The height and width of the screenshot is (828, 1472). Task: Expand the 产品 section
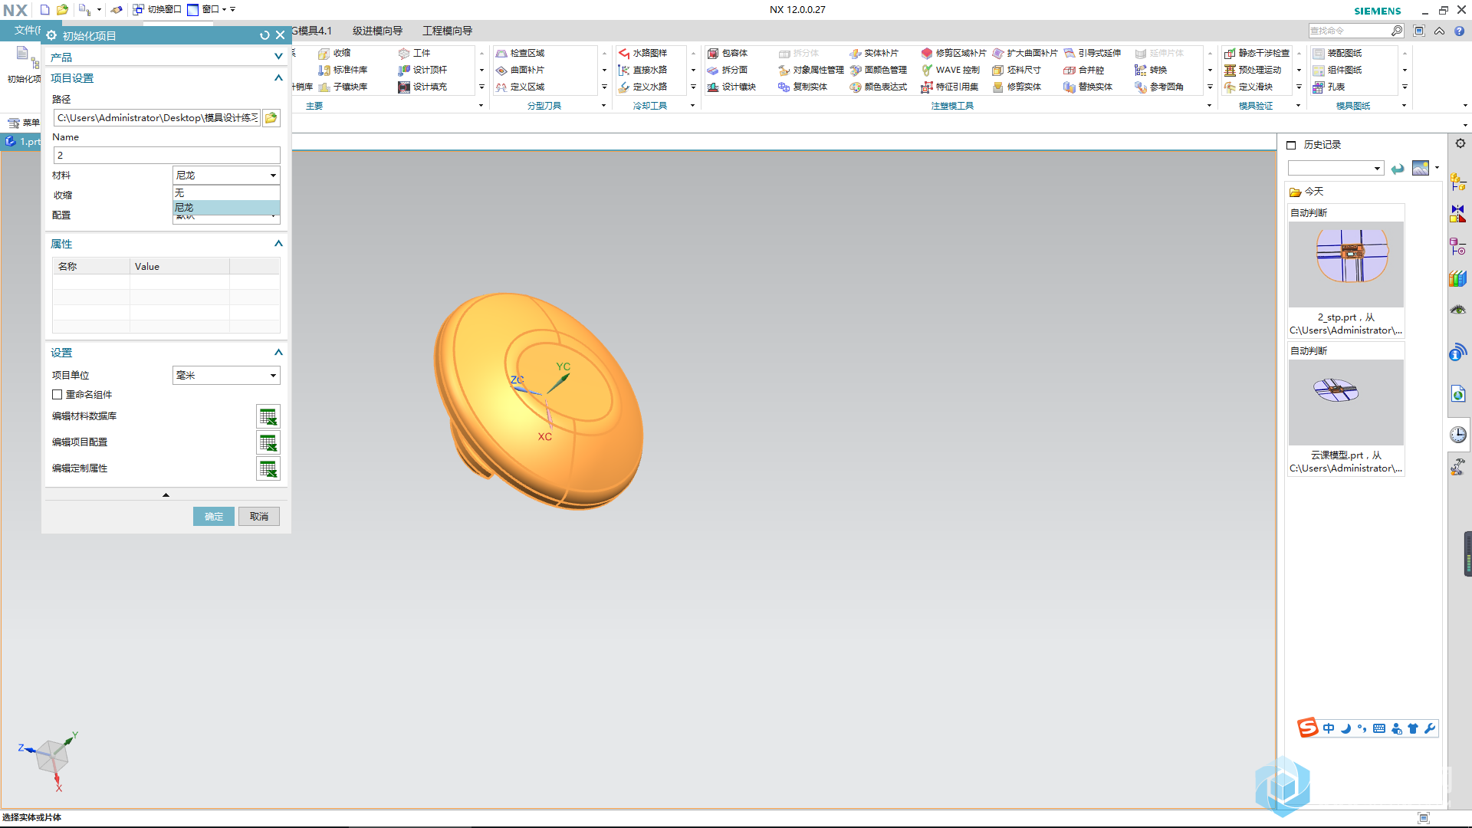pos(278,57)
